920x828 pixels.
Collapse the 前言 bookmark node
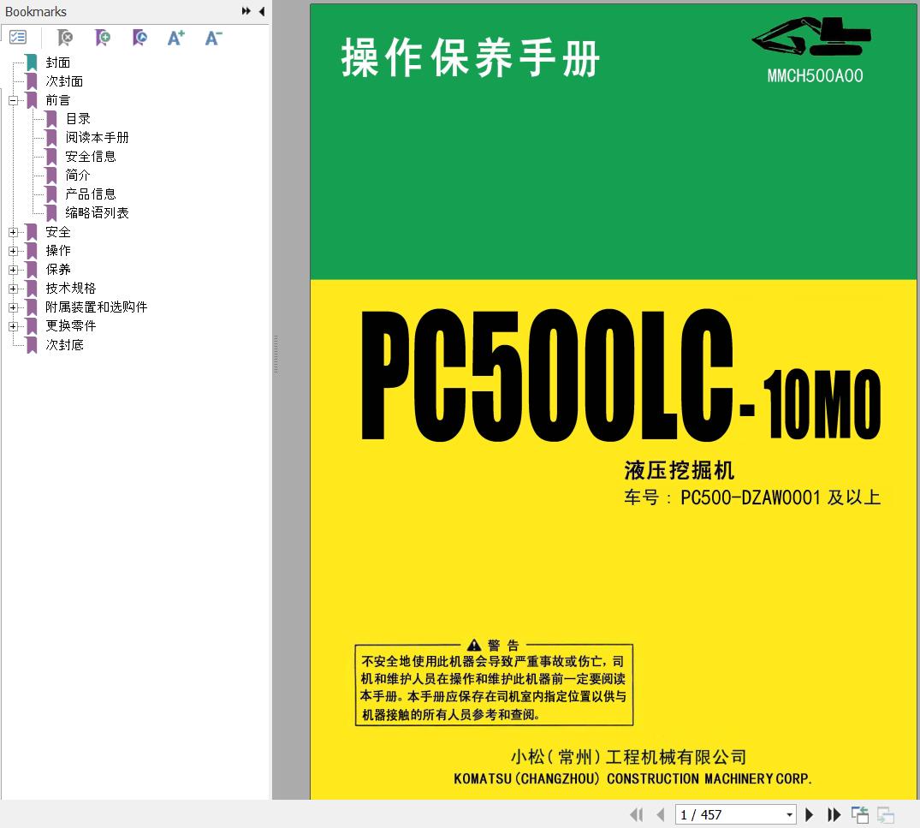coord(13,100)
